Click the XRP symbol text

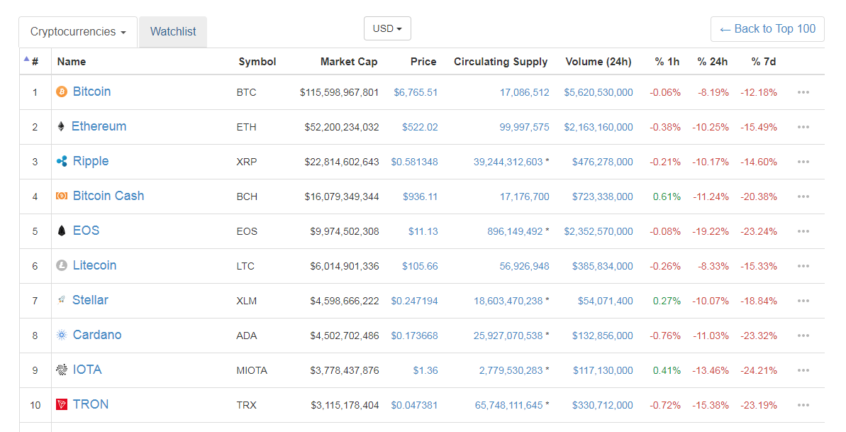(247, 162)
